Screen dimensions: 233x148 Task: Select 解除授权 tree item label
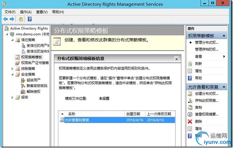[x=33, y=92]
